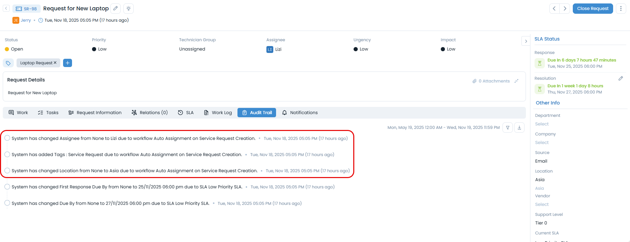Open the three-dot more options menu

coord(621,9)
